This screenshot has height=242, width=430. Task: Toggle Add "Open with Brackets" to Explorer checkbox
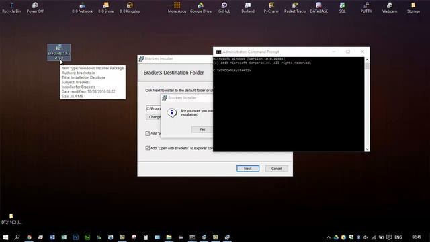(148, 148)
